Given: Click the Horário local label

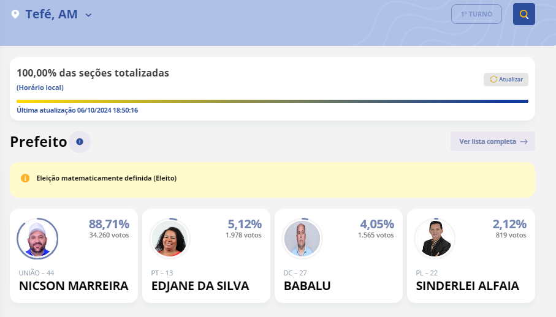Looking at the screenshot, I should point(40,88).
